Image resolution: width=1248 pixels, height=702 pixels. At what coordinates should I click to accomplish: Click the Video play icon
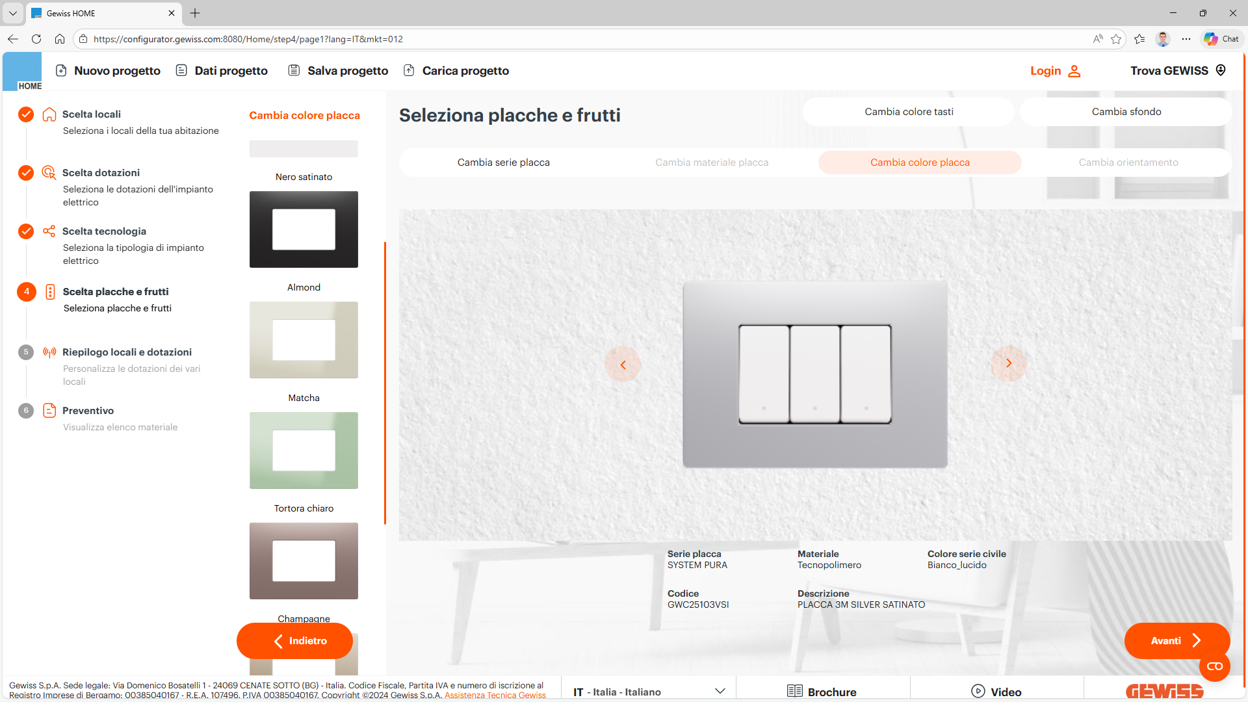[977, 691]
